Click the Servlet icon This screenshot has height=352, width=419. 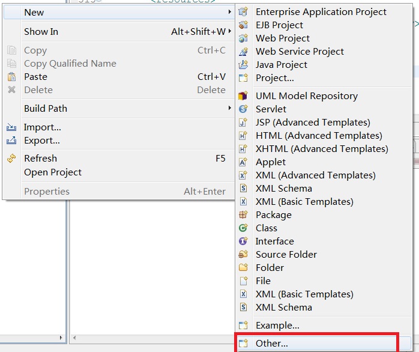coord(243,109)
